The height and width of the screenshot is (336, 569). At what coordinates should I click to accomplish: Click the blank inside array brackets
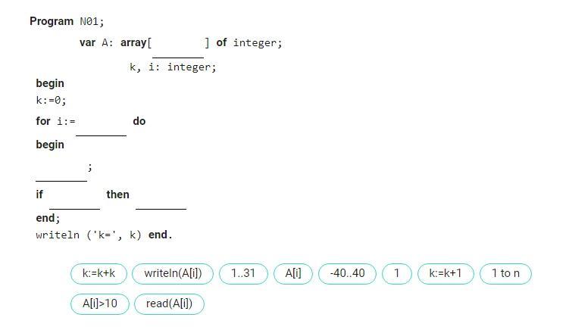(x=178, y=45)
